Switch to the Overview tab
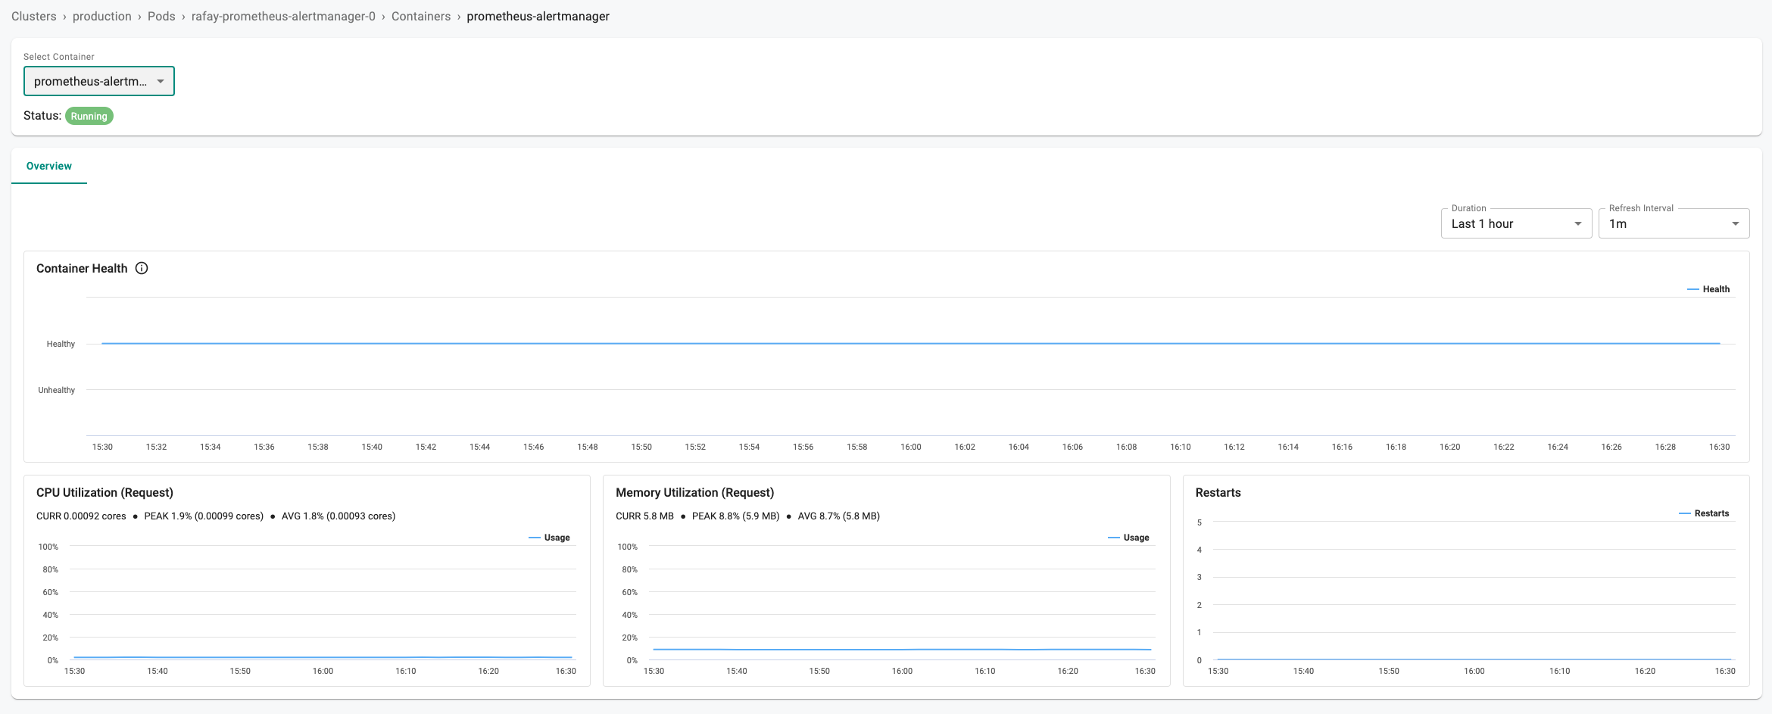Viewport: 1772px width, 714px height. (49, 166)
